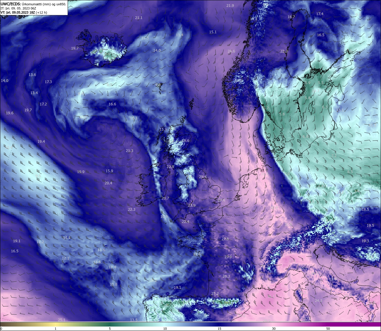Click the IT þri. 09. 05. 2023 06Z line
381x331 pixels.
[x=18, y=8]
